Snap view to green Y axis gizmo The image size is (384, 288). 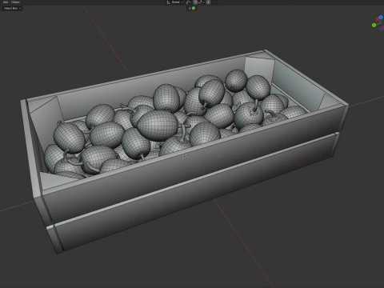[374, 25]
